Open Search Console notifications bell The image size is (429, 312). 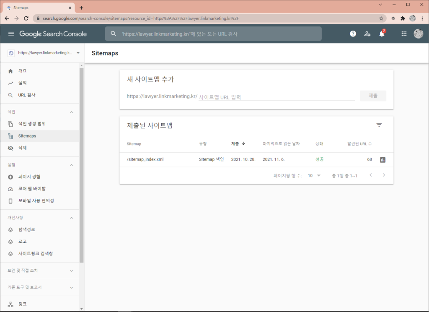[x=382, y=34]
